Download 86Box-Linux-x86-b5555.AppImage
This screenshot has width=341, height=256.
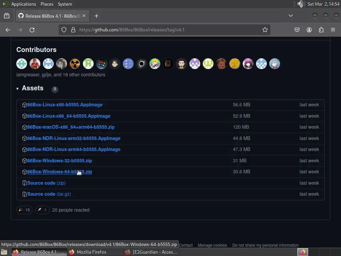(65, 105)
